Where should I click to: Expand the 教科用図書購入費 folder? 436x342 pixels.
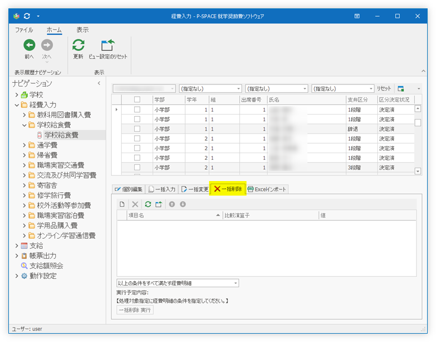click(24, 115)
